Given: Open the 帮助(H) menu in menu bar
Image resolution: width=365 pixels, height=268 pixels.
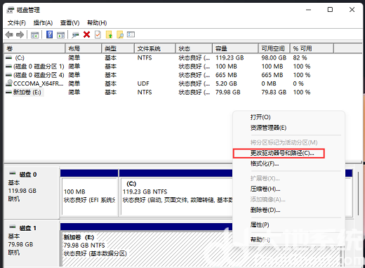Looking at the screenshot, I should (x=97, y=23).
